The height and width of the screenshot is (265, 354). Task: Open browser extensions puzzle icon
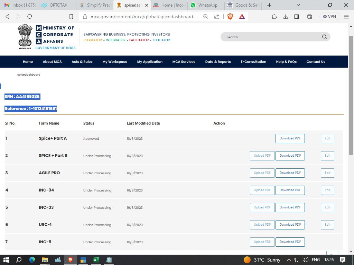click(274, 17)
